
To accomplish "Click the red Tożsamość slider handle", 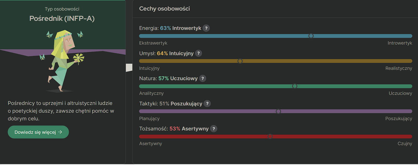I will 270,136.
